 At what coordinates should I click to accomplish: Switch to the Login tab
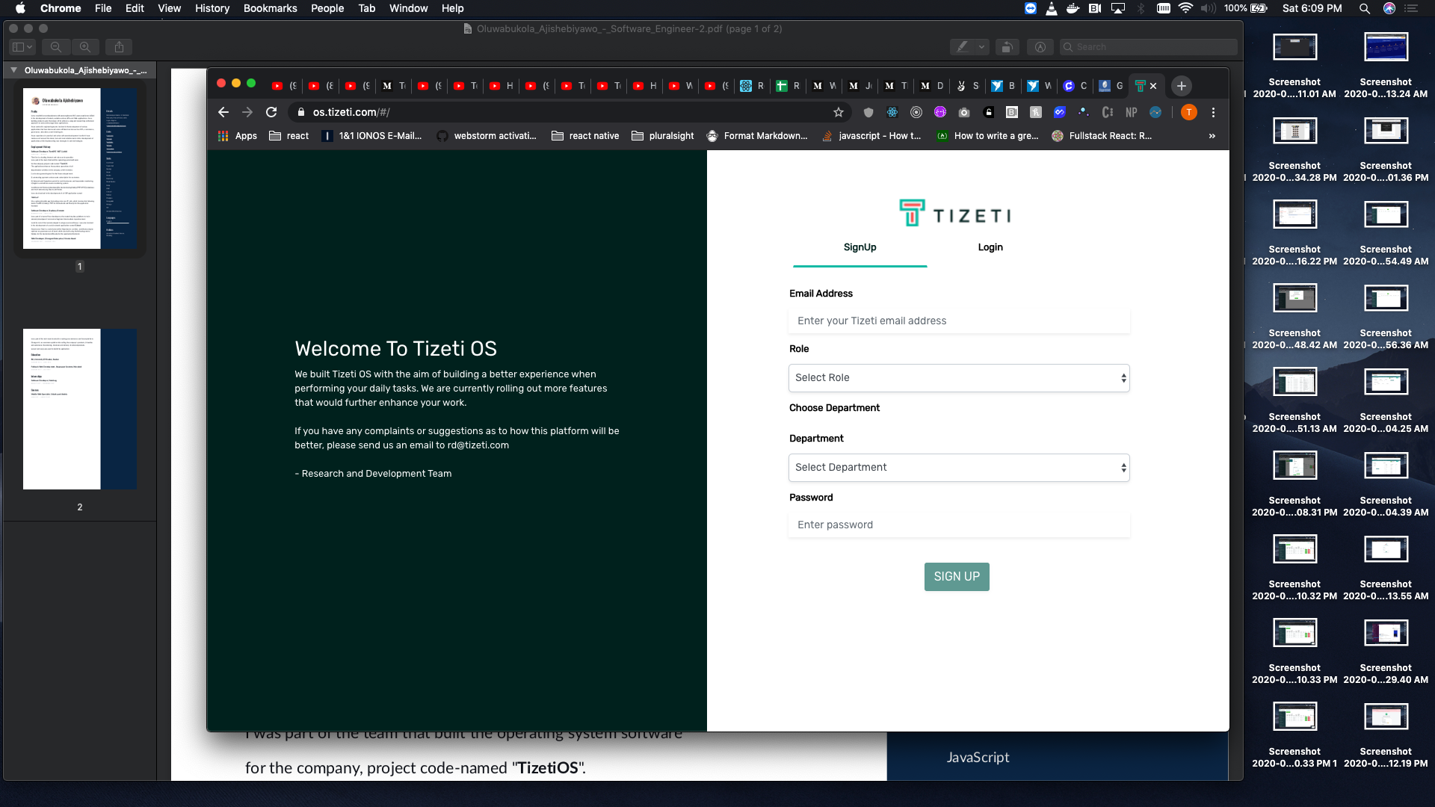pyautogui.click(x=990, y=247)
